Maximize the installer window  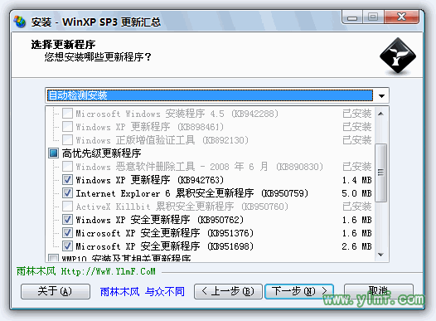pos(373,17)
